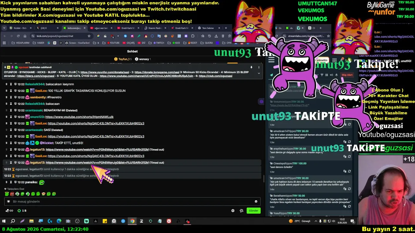The width and height of the screenshot is (415, 233).
Task: Open the Vivaldi browser from the taskbar
Action: click(169, 221)
